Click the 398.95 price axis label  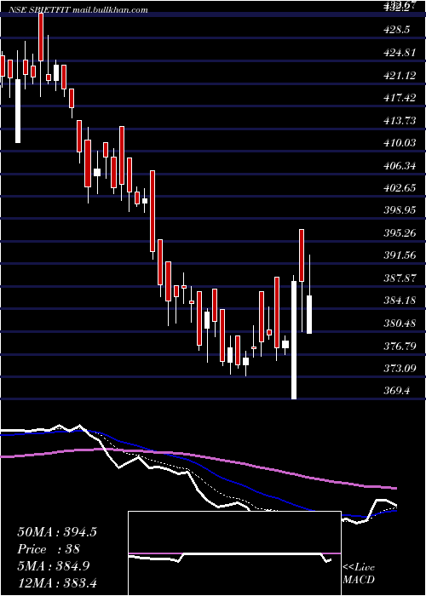pyautogui.click(x=399, y=210)
